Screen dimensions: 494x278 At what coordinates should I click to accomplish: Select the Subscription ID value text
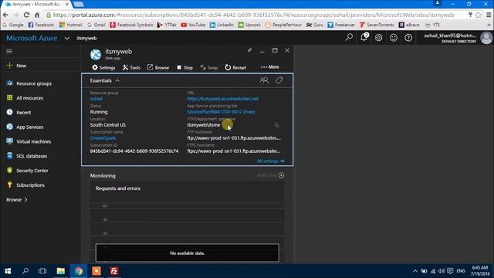click(x=134, y=151)
